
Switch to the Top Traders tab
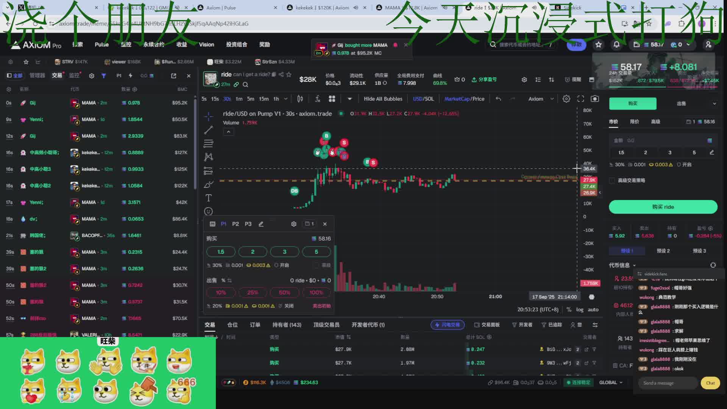click(326, 325)
